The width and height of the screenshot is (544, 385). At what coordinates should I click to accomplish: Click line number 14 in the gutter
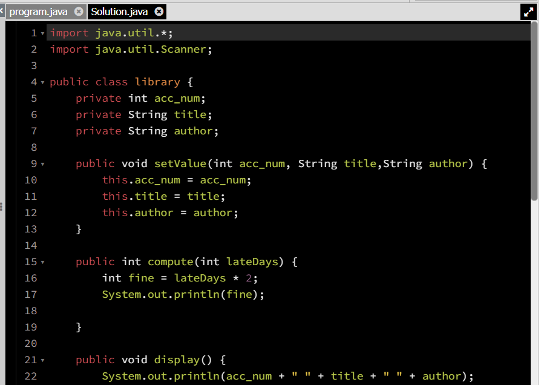click(x=30, y=245)
